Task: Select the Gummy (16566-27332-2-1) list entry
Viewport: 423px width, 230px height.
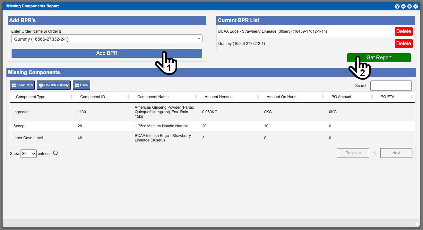Action: coord(242,44)
